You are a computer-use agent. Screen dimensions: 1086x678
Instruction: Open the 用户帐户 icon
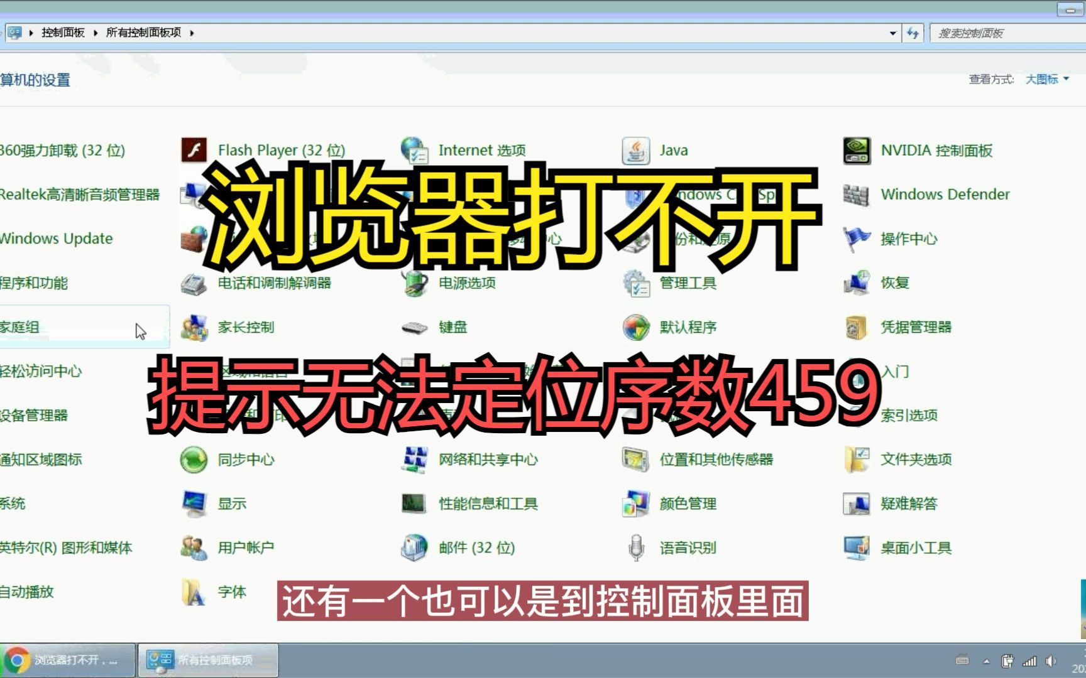tap(194, 548)
